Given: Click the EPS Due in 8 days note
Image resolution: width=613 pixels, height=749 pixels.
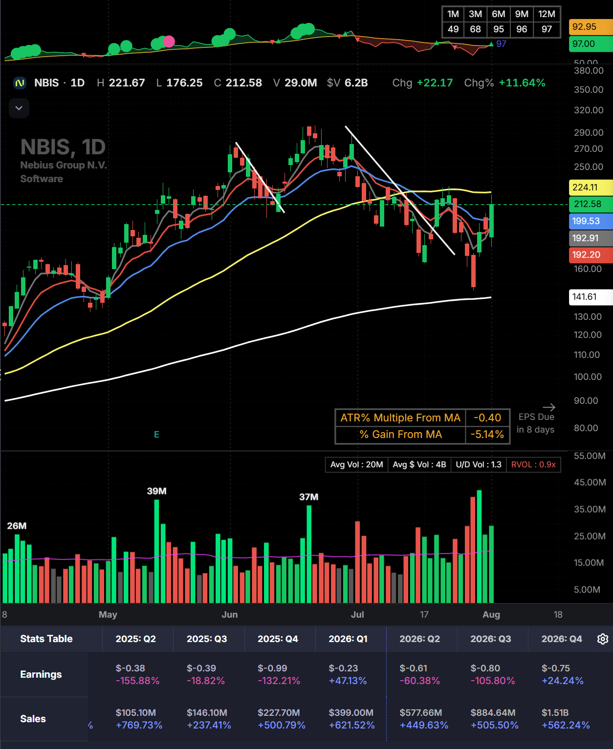Looking at the screenshot, I should (x=536, y=423).
